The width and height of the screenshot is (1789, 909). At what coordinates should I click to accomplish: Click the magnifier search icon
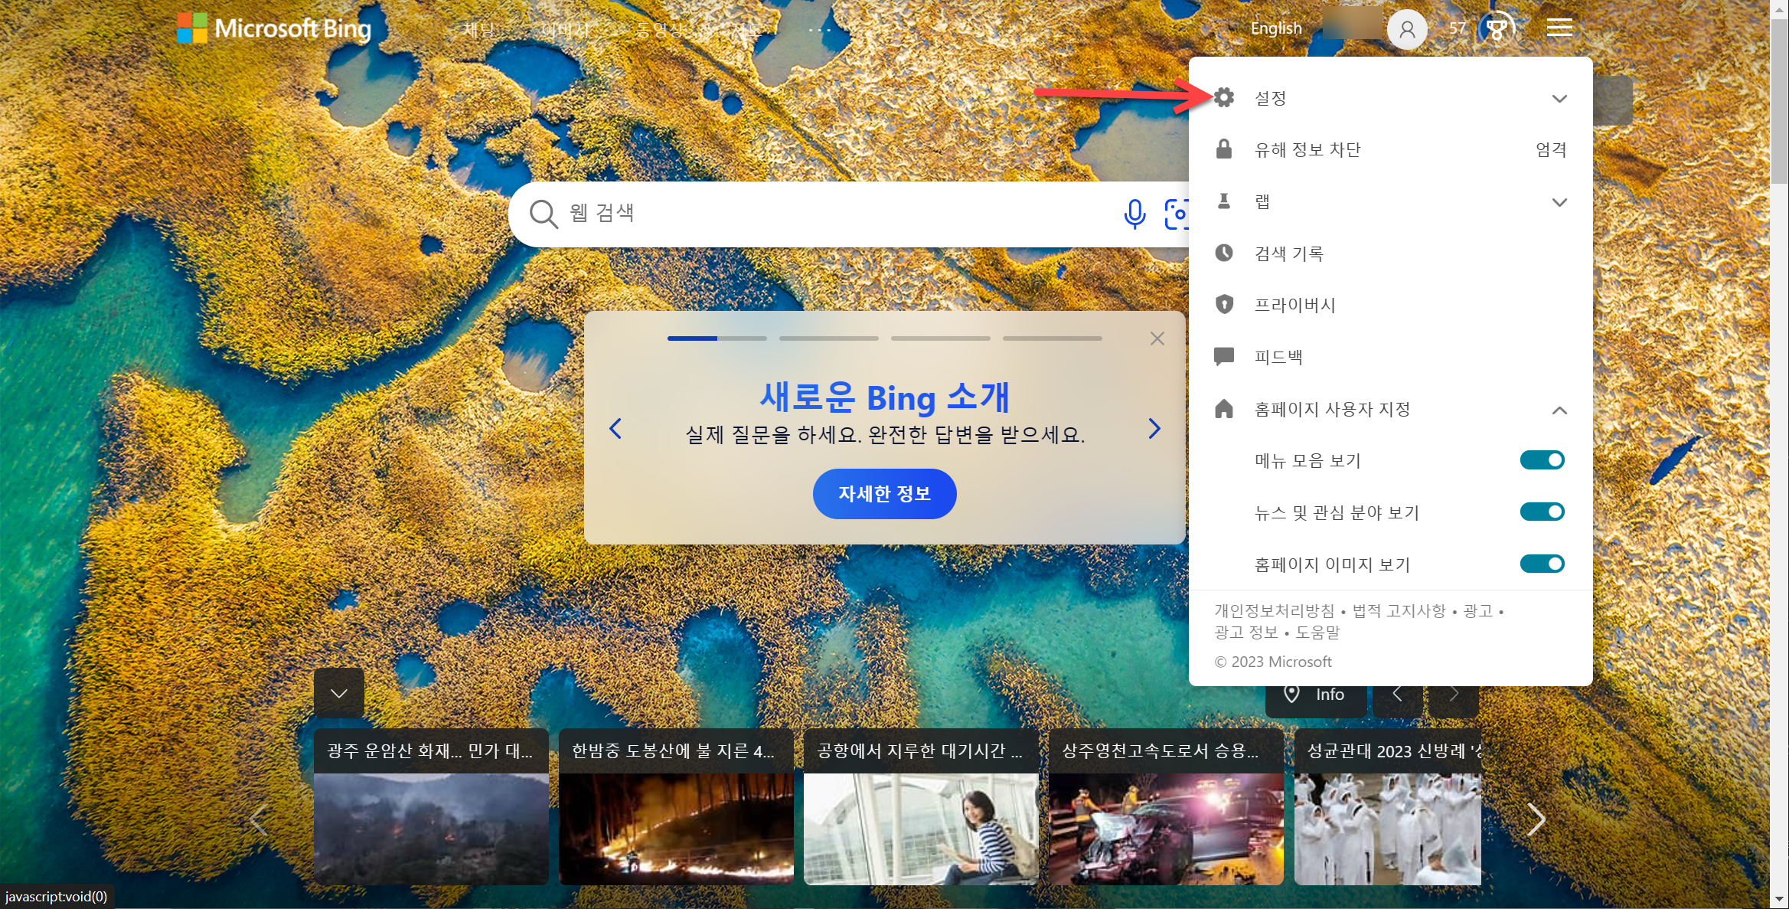(543, 214)
